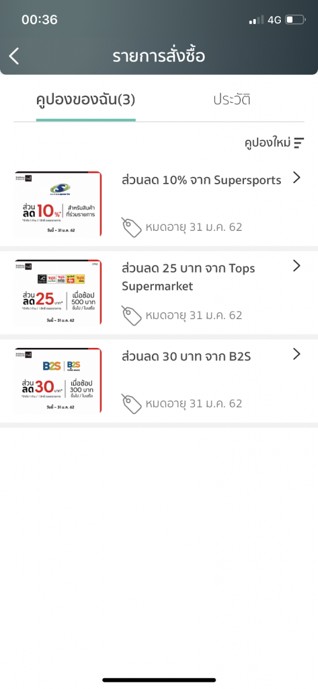Image resolution: width=318 pixels, height=689 pixels.
Task: Switch to the ประวัติ tab
Action: tap(232, 100)
